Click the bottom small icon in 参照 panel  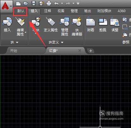(x=125, y=35)
